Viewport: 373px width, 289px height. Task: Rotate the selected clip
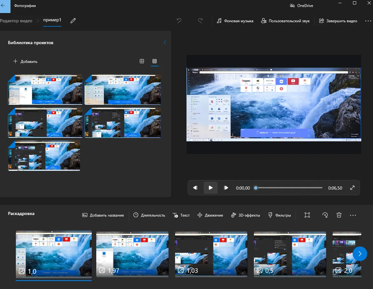point(325,215)
